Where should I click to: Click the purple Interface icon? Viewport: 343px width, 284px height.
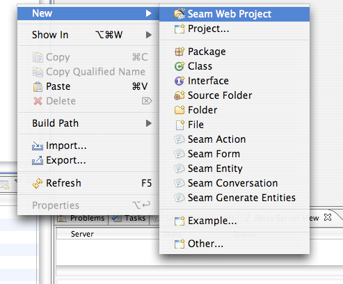[x=180, y=81]
